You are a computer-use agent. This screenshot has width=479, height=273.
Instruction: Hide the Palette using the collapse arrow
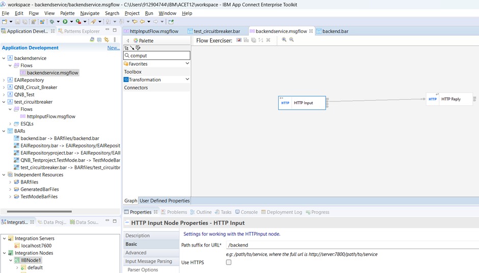point(128,41)
